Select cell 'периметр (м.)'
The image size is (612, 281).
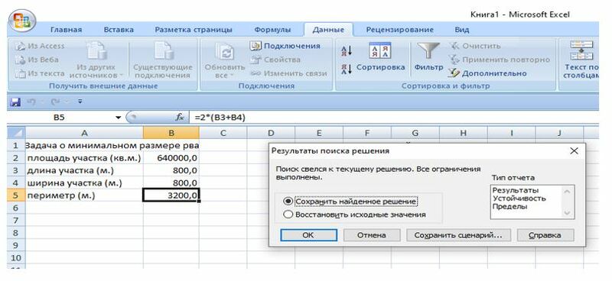pos(84,195)
